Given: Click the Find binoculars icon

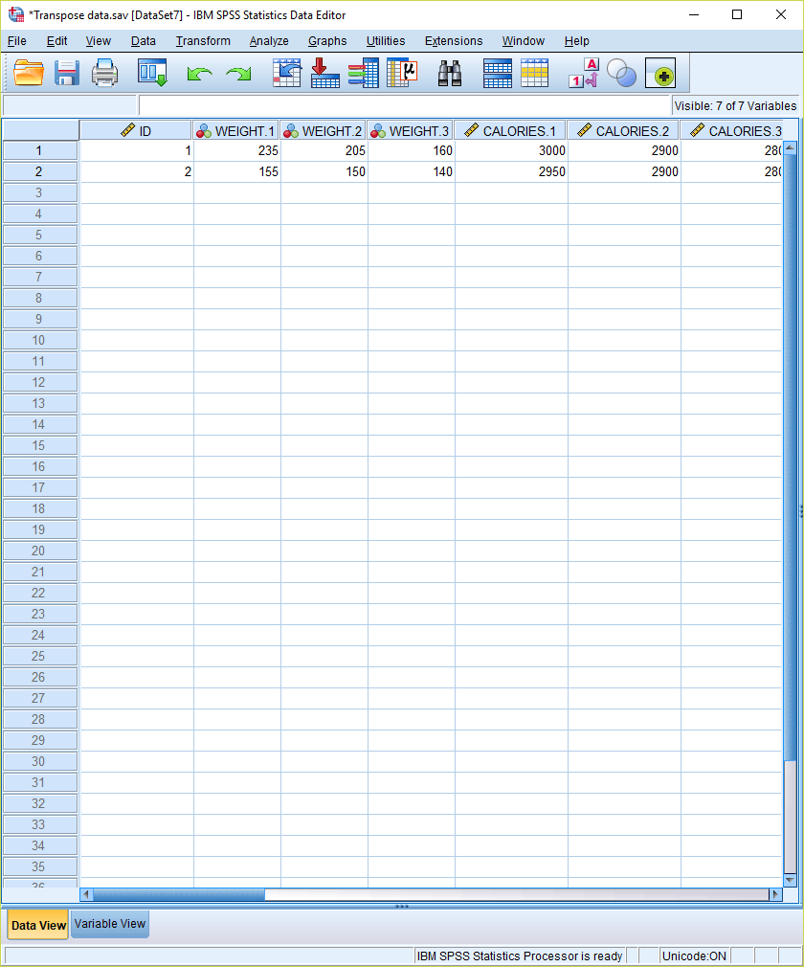Looking at the screenshot, I should pos(450,74).
